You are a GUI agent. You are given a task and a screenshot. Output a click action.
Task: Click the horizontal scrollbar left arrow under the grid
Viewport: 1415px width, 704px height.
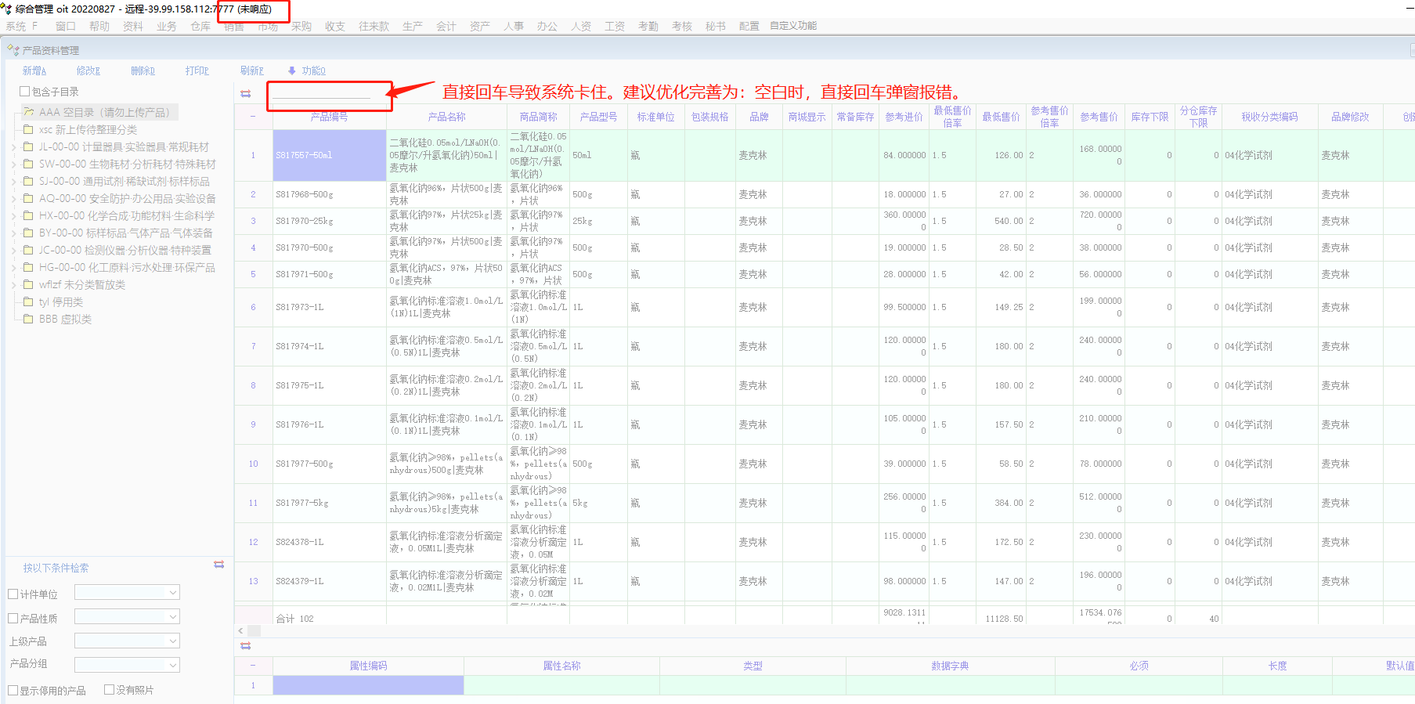240,630
